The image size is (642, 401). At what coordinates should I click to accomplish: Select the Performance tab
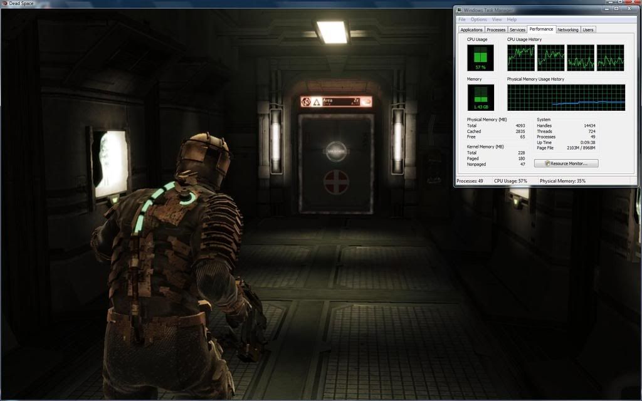click(541, 29)
